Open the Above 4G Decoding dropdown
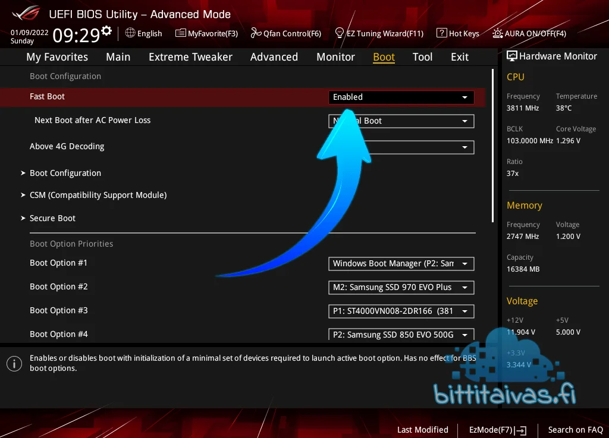 click(401, 147)
